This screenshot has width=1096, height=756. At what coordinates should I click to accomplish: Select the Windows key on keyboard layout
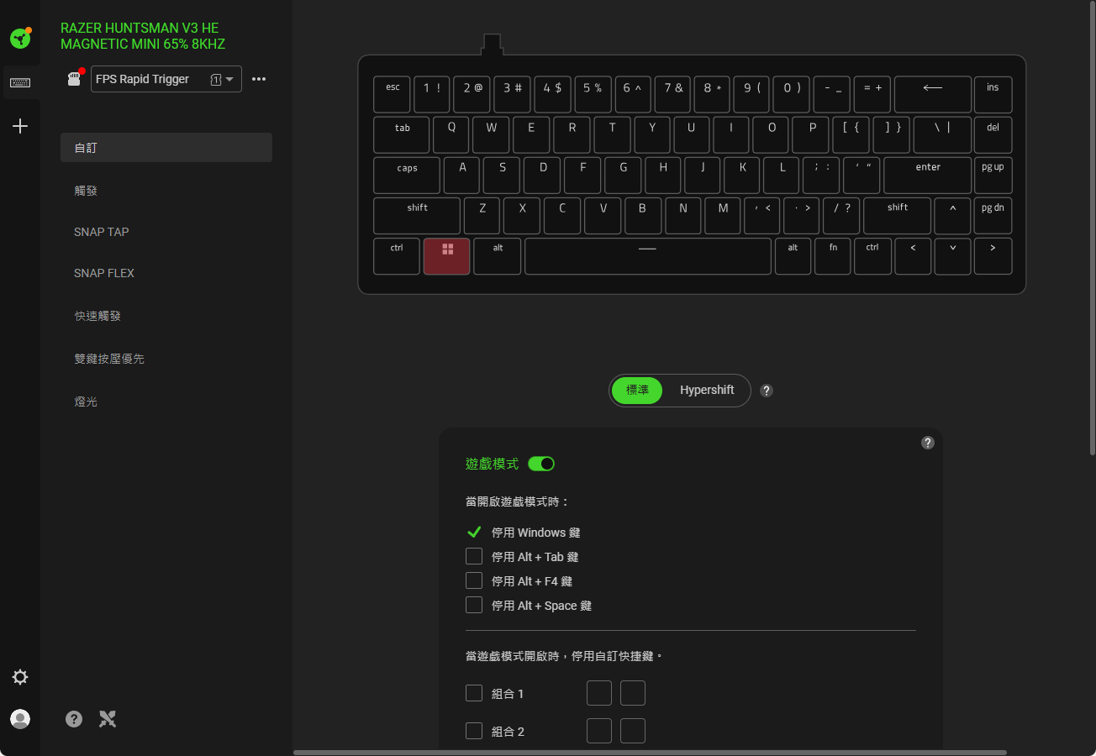tap(447, 256)
